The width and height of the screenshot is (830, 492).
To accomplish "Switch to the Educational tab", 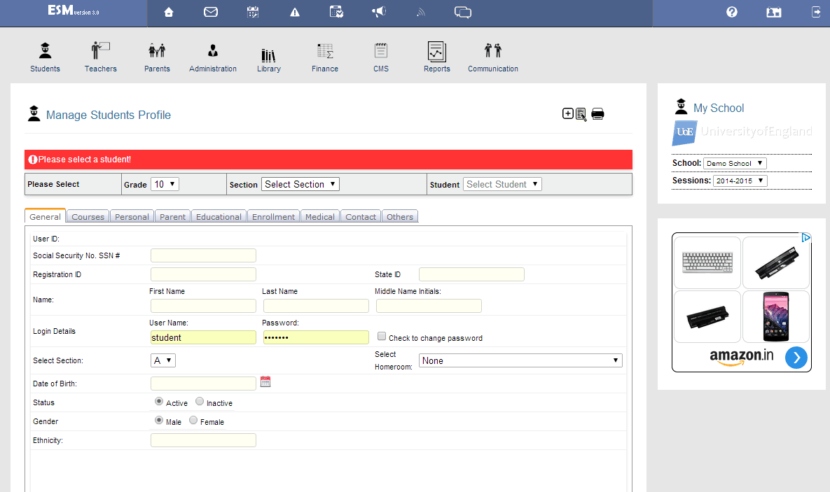I will click(x=219, y=217).
